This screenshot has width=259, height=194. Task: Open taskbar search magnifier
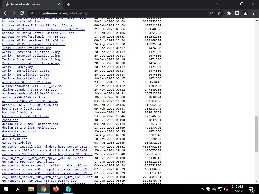point(18,189)
